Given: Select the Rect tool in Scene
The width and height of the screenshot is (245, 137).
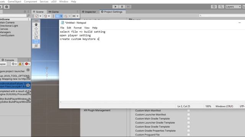Looking at the screenshot, I should tap(36, 41).
